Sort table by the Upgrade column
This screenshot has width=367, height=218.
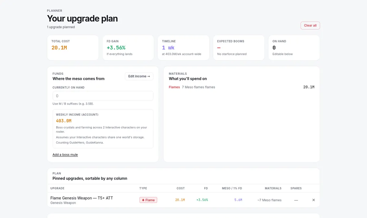[57, 188]
